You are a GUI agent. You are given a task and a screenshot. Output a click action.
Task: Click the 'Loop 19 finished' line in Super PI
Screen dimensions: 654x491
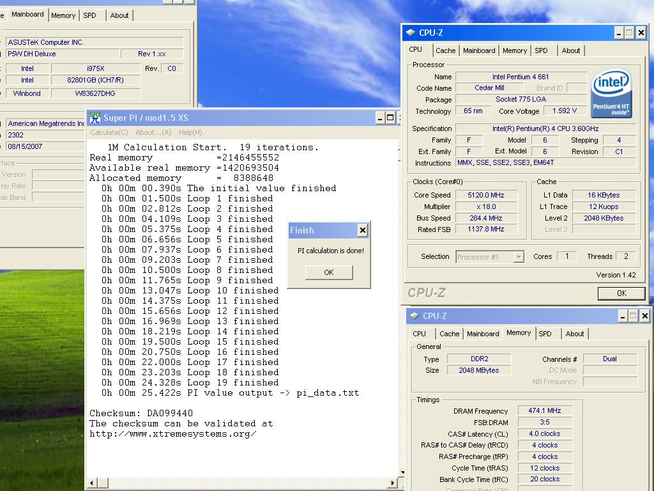pos(190,383)
